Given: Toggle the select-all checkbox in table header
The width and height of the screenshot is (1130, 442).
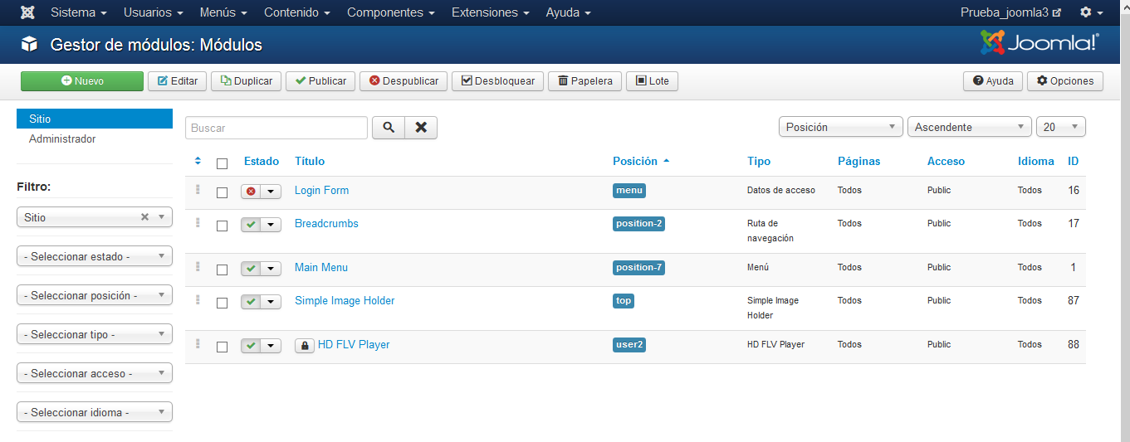Looking at the screenshot, I should (x=222, y=163).
